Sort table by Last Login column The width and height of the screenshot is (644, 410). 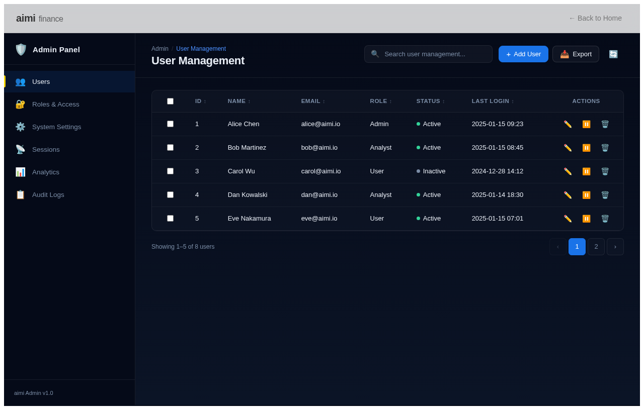(x=493, y=101)
